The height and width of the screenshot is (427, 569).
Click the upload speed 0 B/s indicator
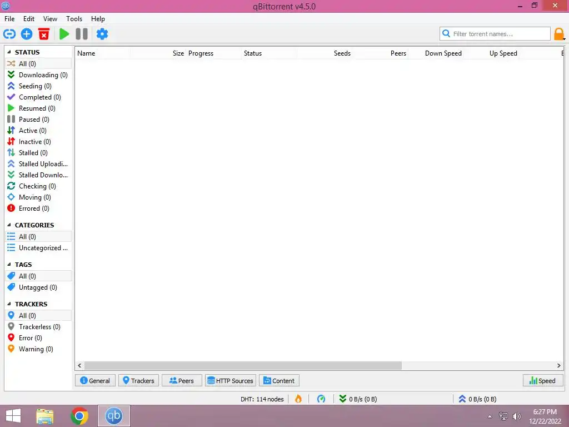click(477, 399)
